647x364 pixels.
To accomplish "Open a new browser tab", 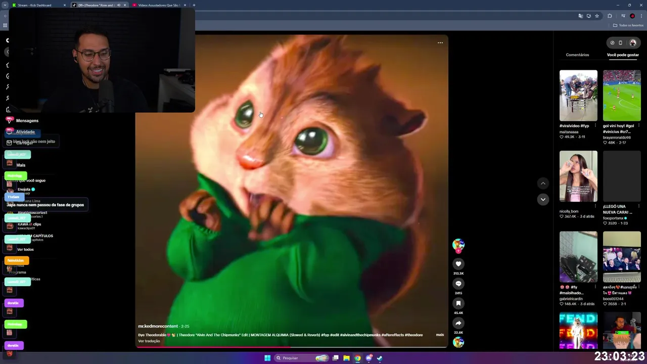I will click(x=194, y=5).
